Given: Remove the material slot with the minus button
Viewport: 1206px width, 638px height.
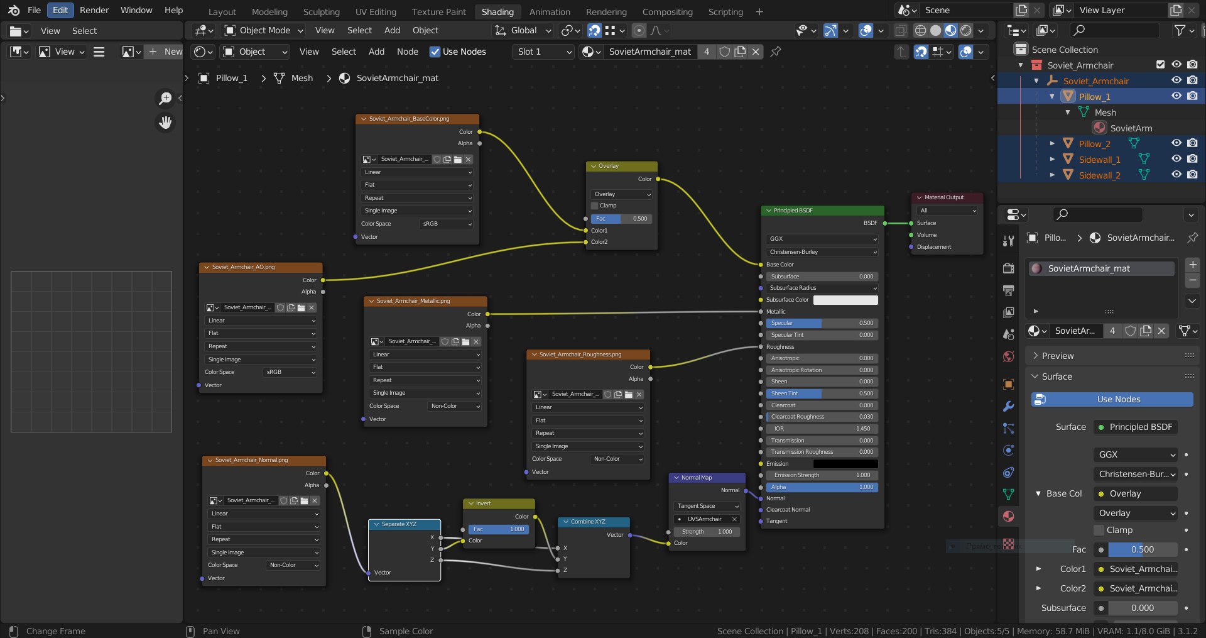Looking at the screenshot, I should (1192, 280).
